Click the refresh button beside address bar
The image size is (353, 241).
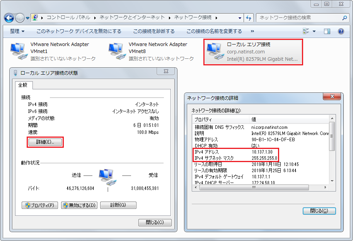click(249, 18)
